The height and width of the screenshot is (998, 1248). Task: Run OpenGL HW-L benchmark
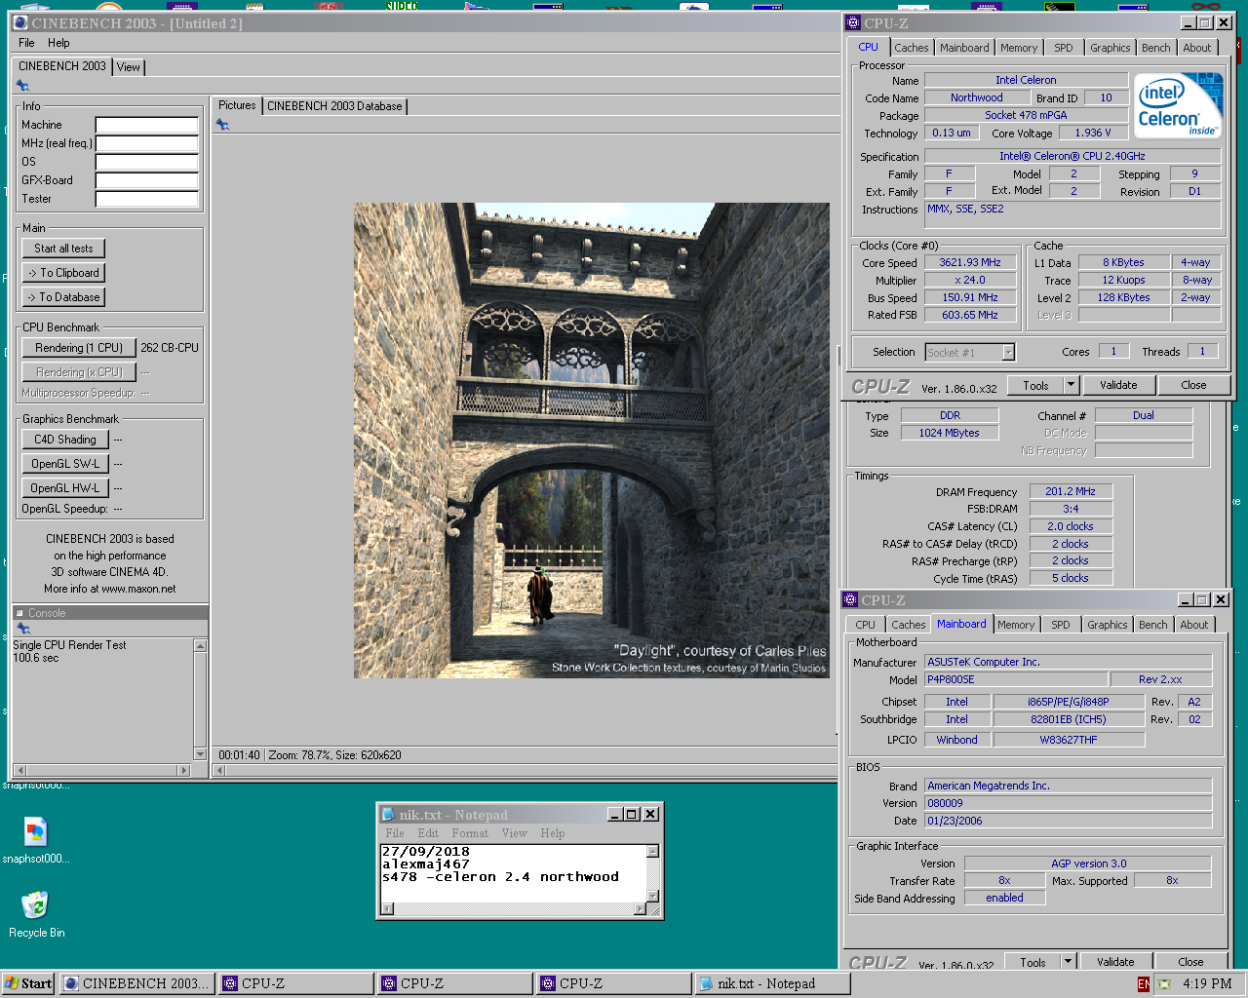coord(65,488)
